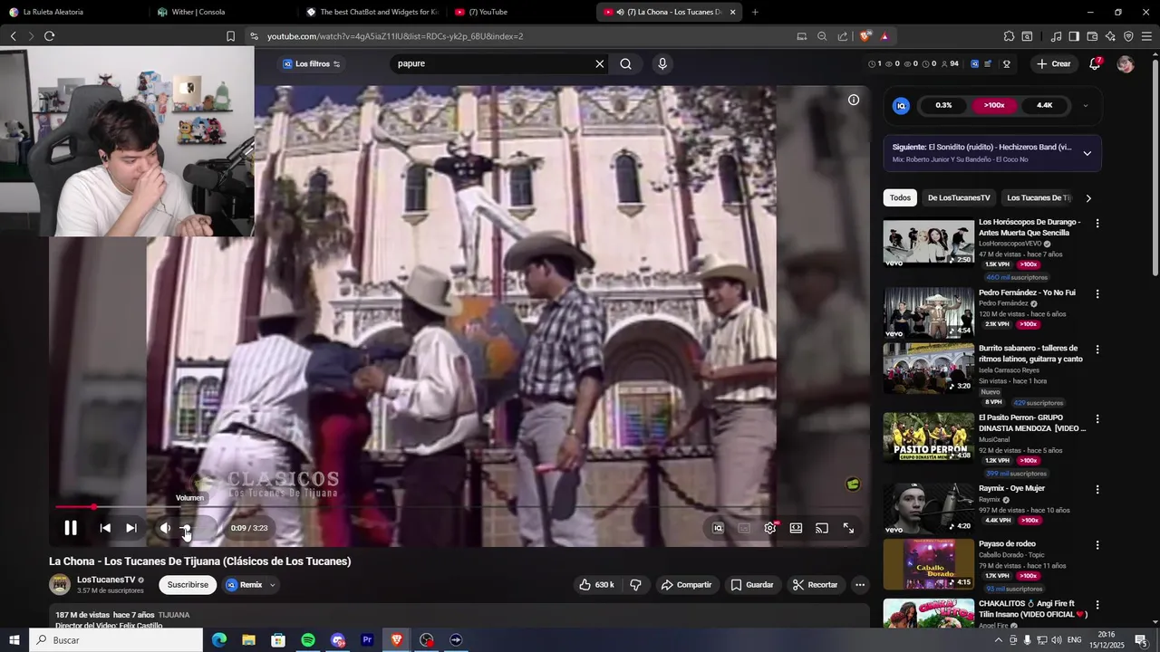Open El Pasito Perron video title
The image size is (1160, 652).
[x=1031, y=423]
